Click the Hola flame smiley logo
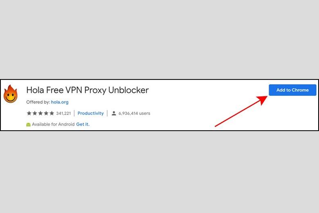Viewport: 319px width, 213px height. pyautogui.click(x=11, y=94)
